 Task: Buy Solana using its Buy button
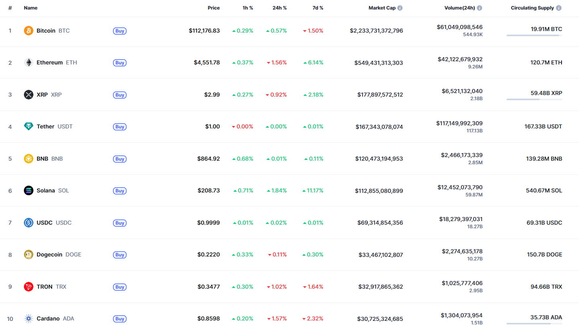[x=120, y=191]
